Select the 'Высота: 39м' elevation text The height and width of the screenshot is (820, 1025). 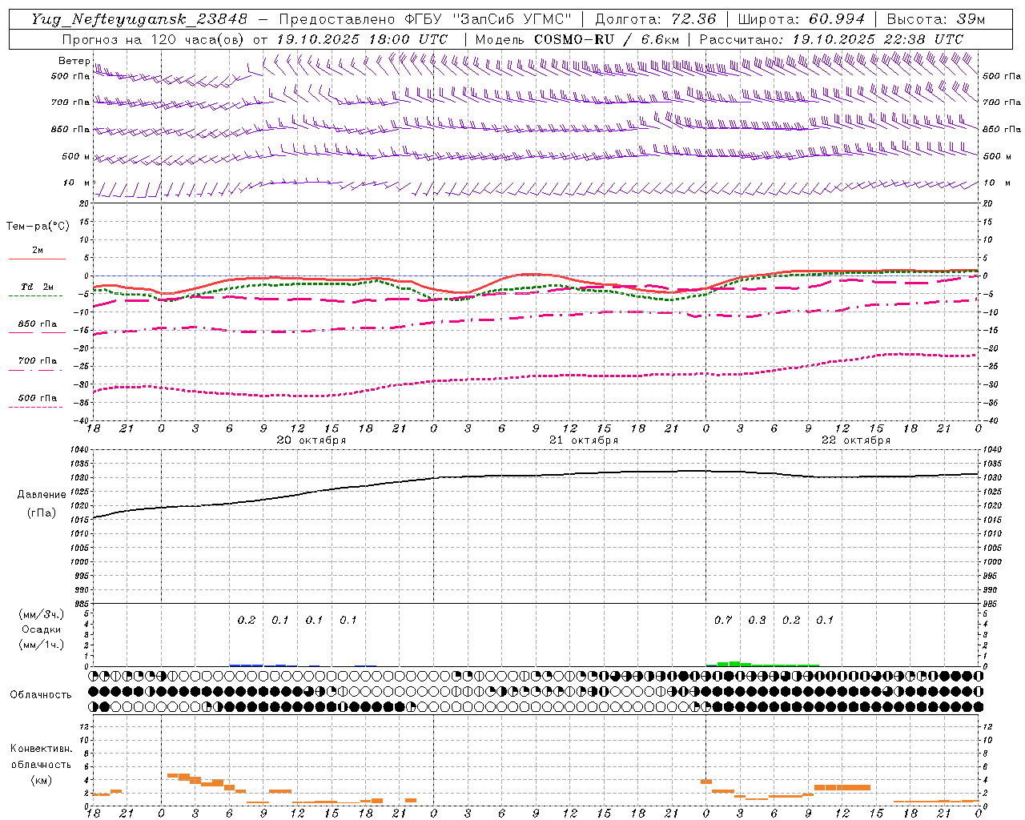(936, 19)
